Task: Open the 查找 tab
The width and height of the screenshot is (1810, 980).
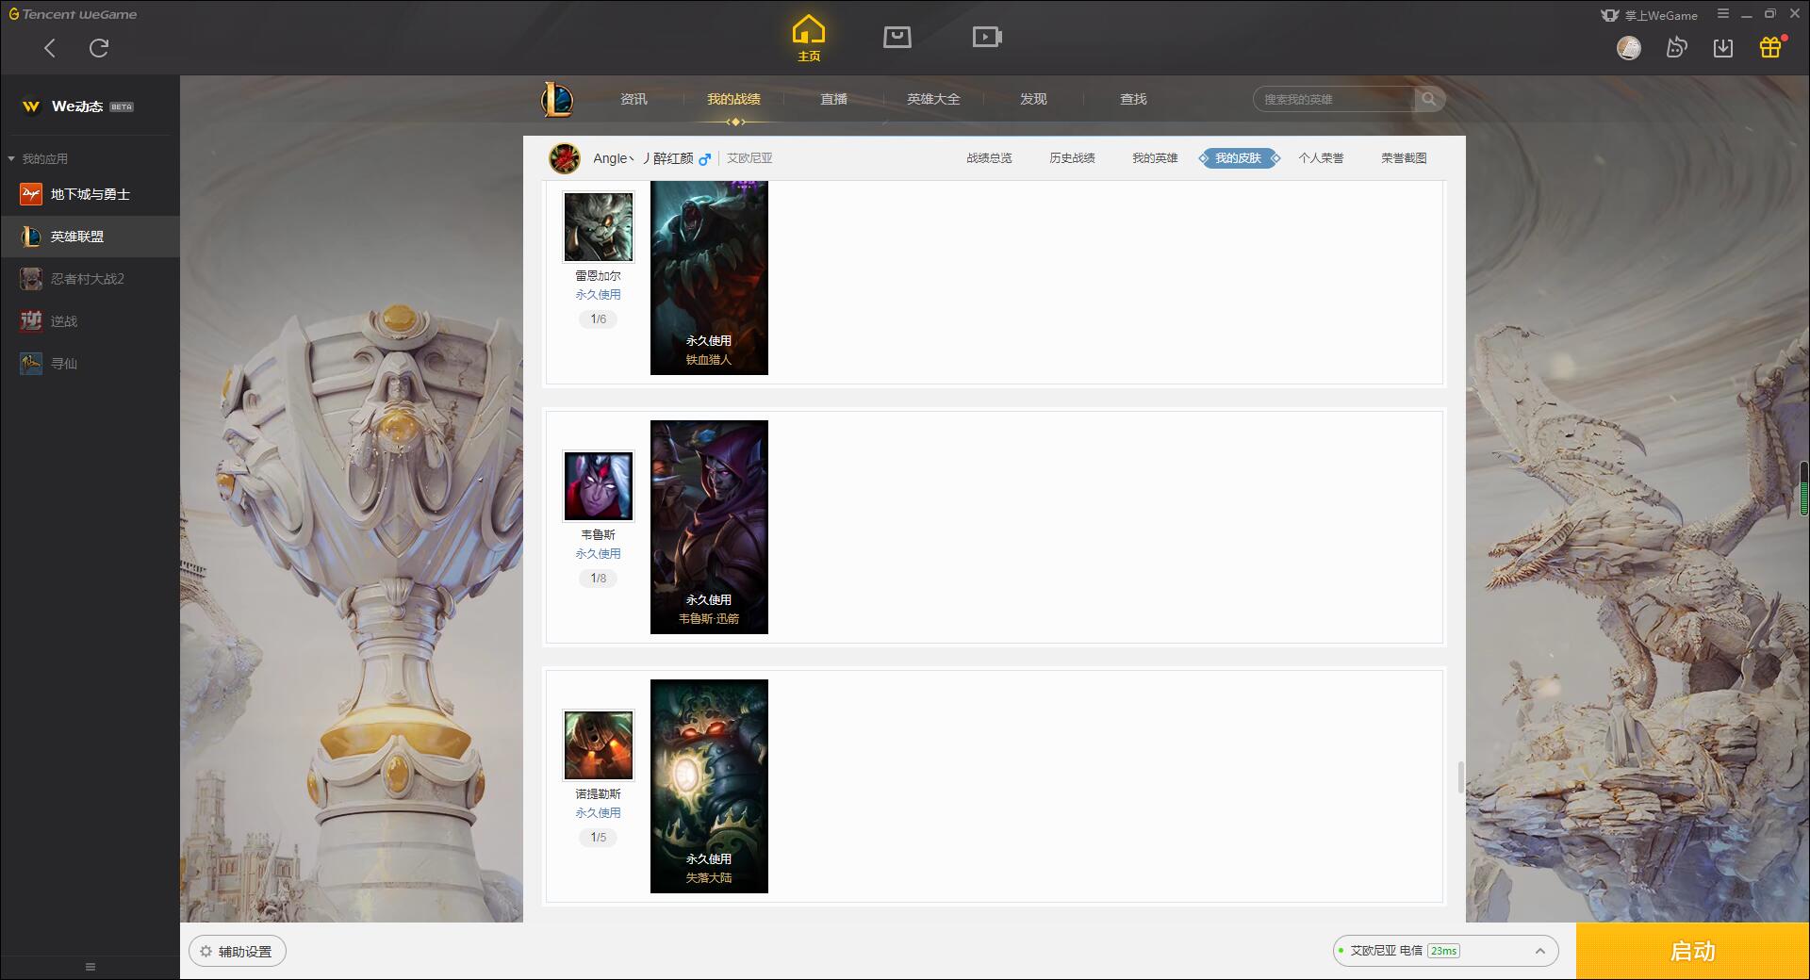Action: pyautogui.click(x=1133, y=99)
